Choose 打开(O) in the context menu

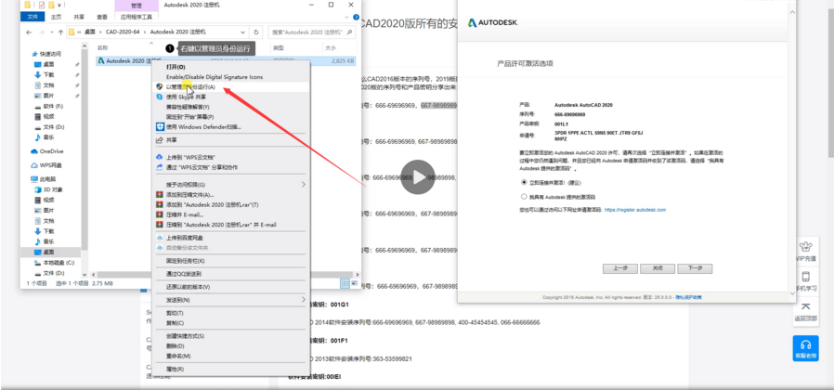[176, 67]
